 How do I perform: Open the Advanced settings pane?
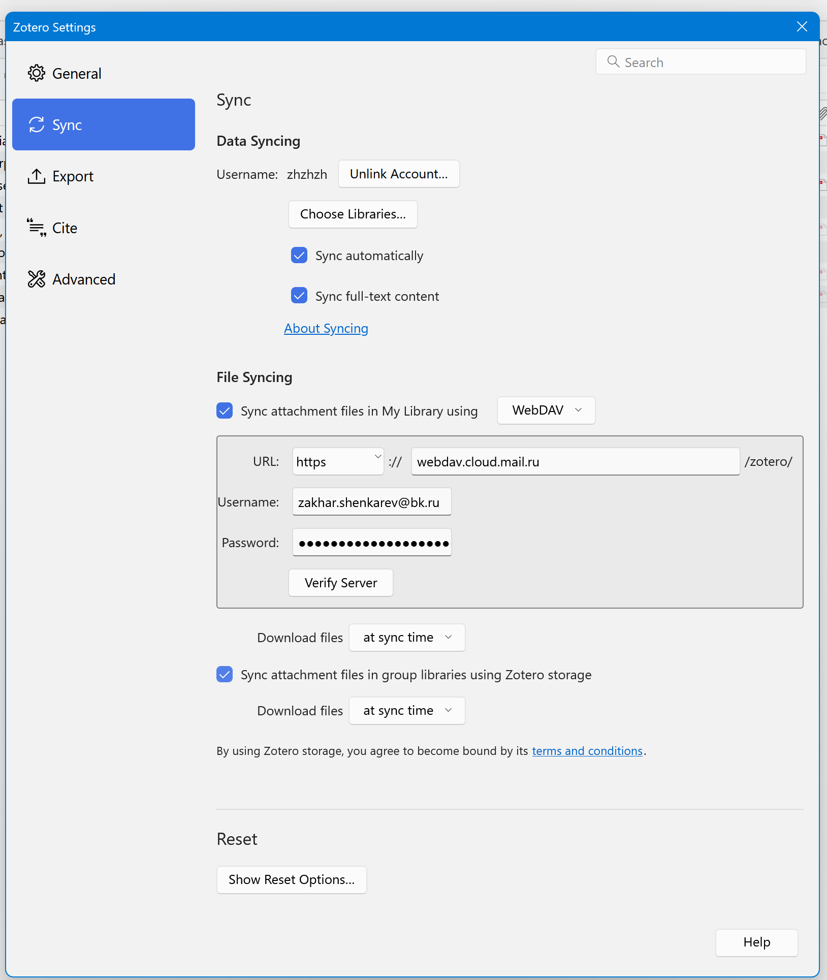point(104,279)
